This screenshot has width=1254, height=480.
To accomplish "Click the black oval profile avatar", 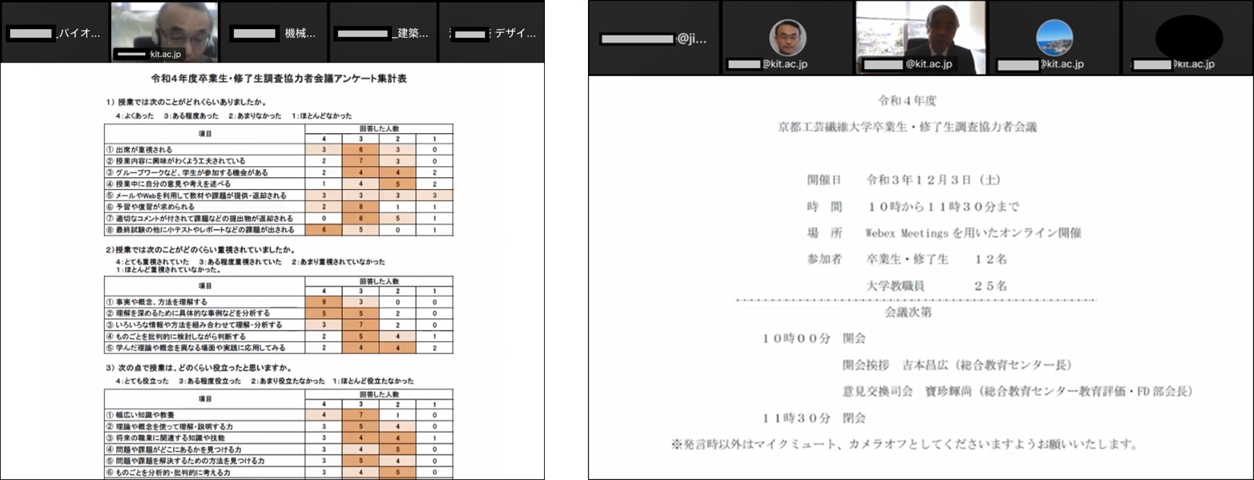I will point(1188,37).
